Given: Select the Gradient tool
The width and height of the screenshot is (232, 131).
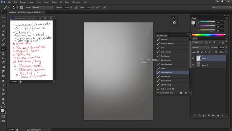Looking at the screenshot, I should pyautogui.click(x=3, y=67).
